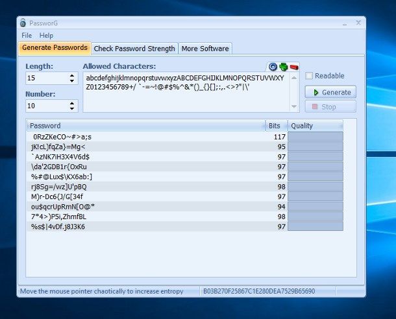396x319 pixels.
Task: Click quality bar of the 94-bit password
Action: click(316, 206)
